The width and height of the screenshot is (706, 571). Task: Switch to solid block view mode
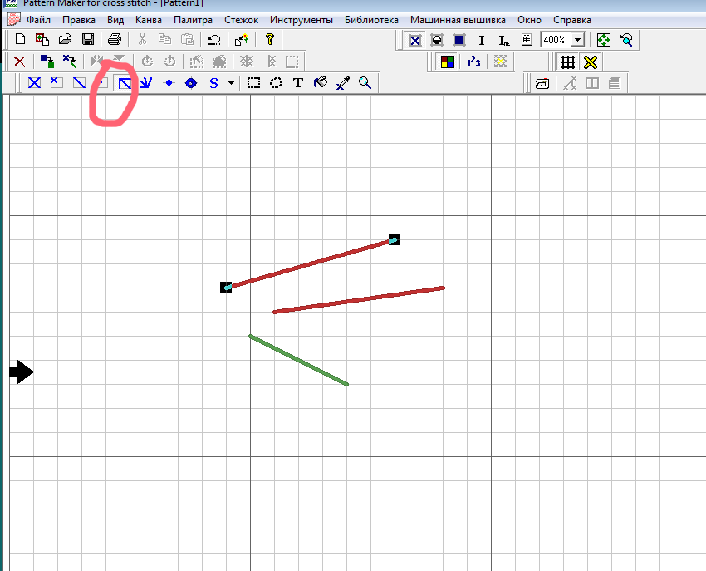[459, 39]
